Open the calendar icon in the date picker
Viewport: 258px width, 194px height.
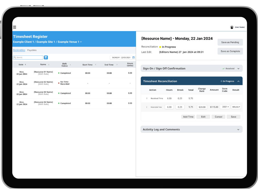click(133, 57)
